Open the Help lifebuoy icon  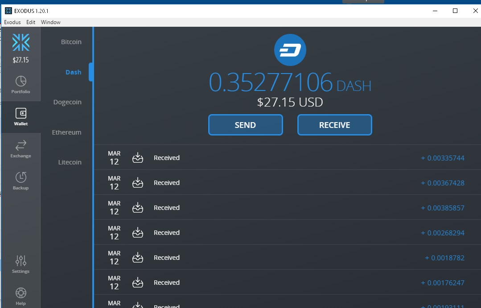(21, 293)
